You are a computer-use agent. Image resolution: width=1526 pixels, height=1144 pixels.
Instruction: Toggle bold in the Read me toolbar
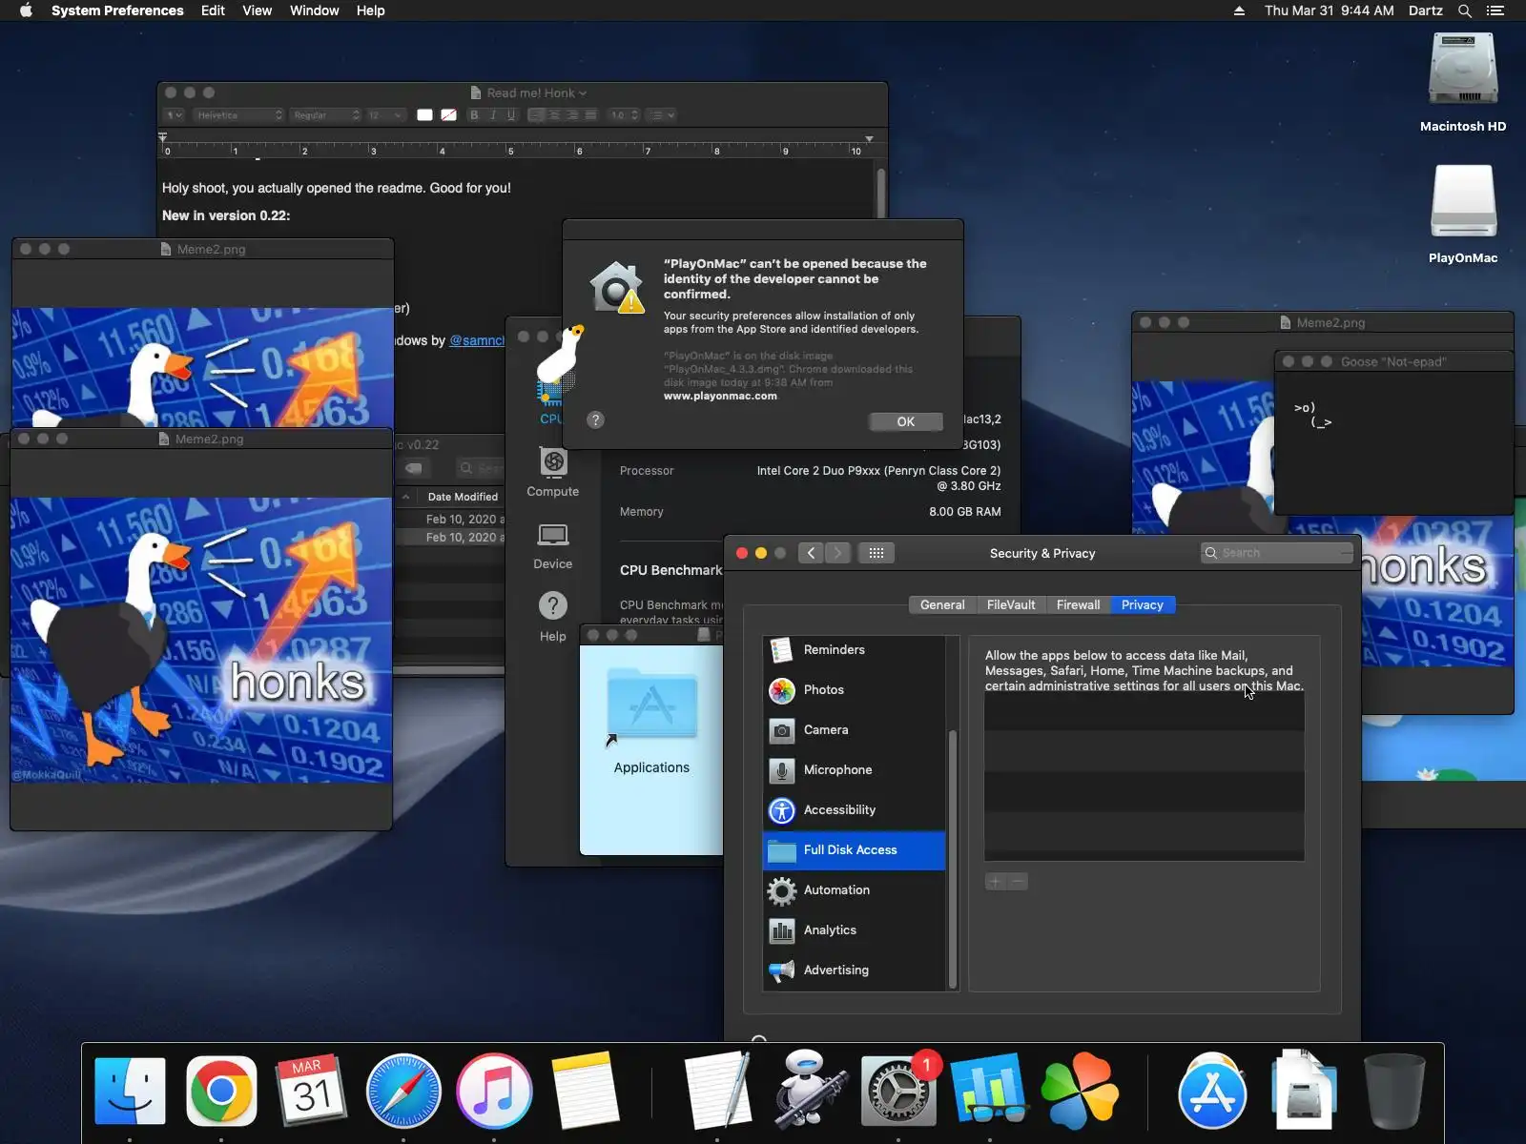[474, 115]
